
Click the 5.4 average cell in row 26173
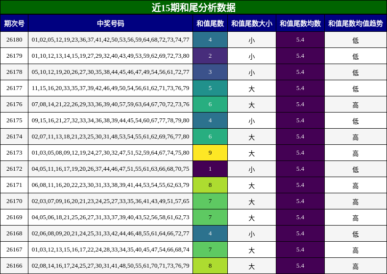pos(300,153)
